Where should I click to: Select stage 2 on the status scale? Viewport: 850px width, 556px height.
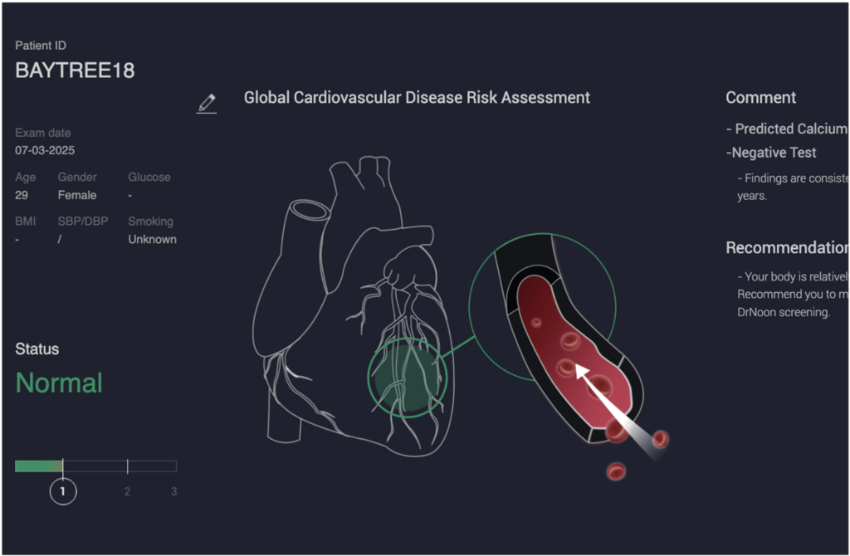click(127, 491)
